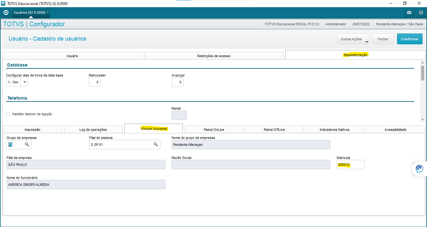Open the Outras Ações dropdown
The image size is (427, 227).
[353, 39]
